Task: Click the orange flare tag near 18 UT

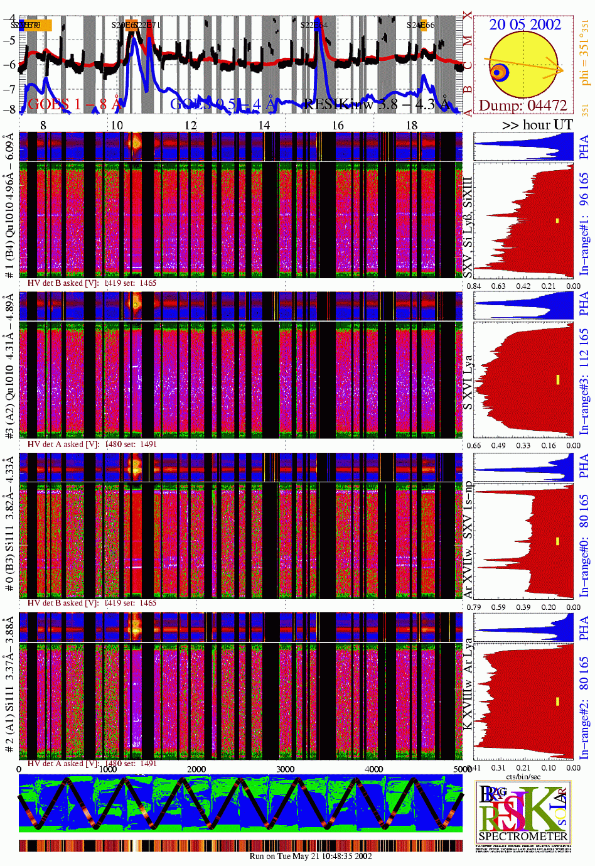Action: coord(423,25)
